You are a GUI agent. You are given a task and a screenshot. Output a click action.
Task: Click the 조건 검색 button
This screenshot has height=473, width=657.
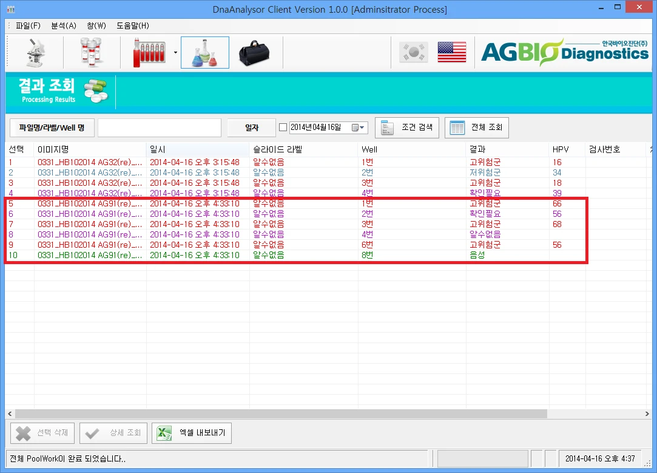click(x=407, y=128)
